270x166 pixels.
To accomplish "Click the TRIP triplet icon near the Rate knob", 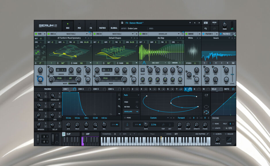I will coord(163,125).
